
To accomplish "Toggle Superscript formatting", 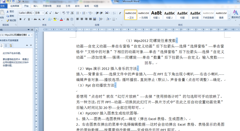I will [44, 19].
